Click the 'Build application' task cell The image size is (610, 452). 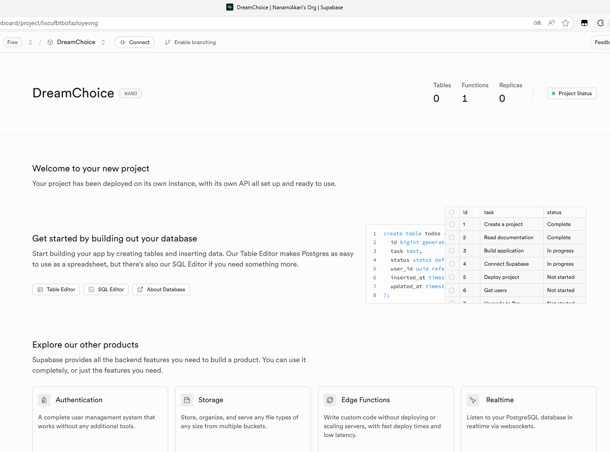tap(512, 251)
